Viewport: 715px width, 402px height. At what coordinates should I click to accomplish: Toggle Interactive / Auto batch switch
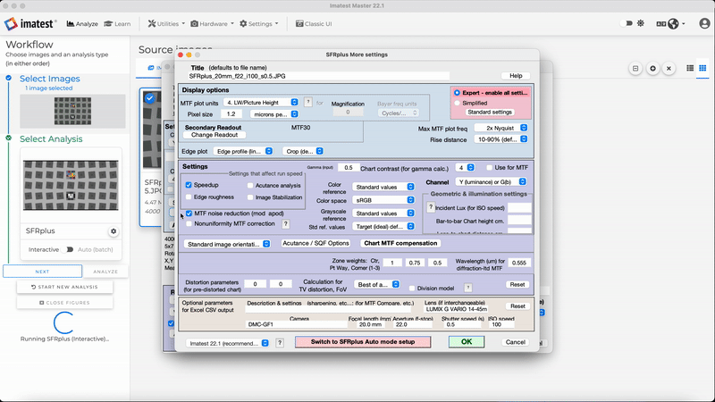pyautogui.click(x=70, y=250)
